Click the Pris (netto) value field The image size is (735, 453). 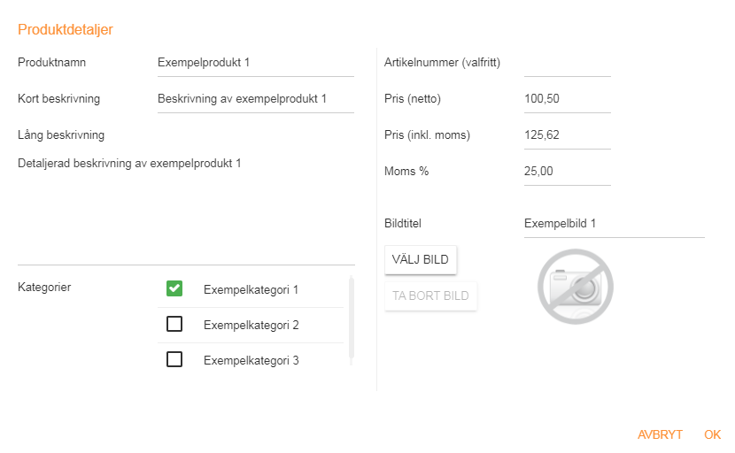coord(567,99)
